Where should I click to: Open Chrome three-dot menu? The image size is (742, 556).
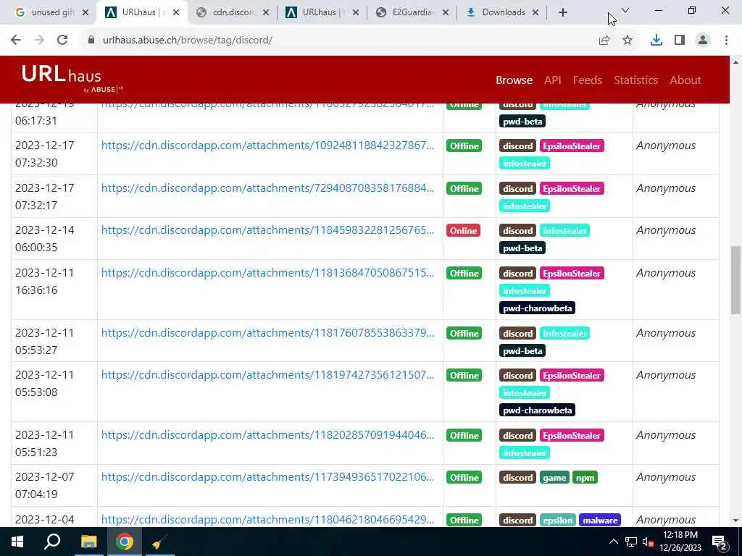click(726, 41)
